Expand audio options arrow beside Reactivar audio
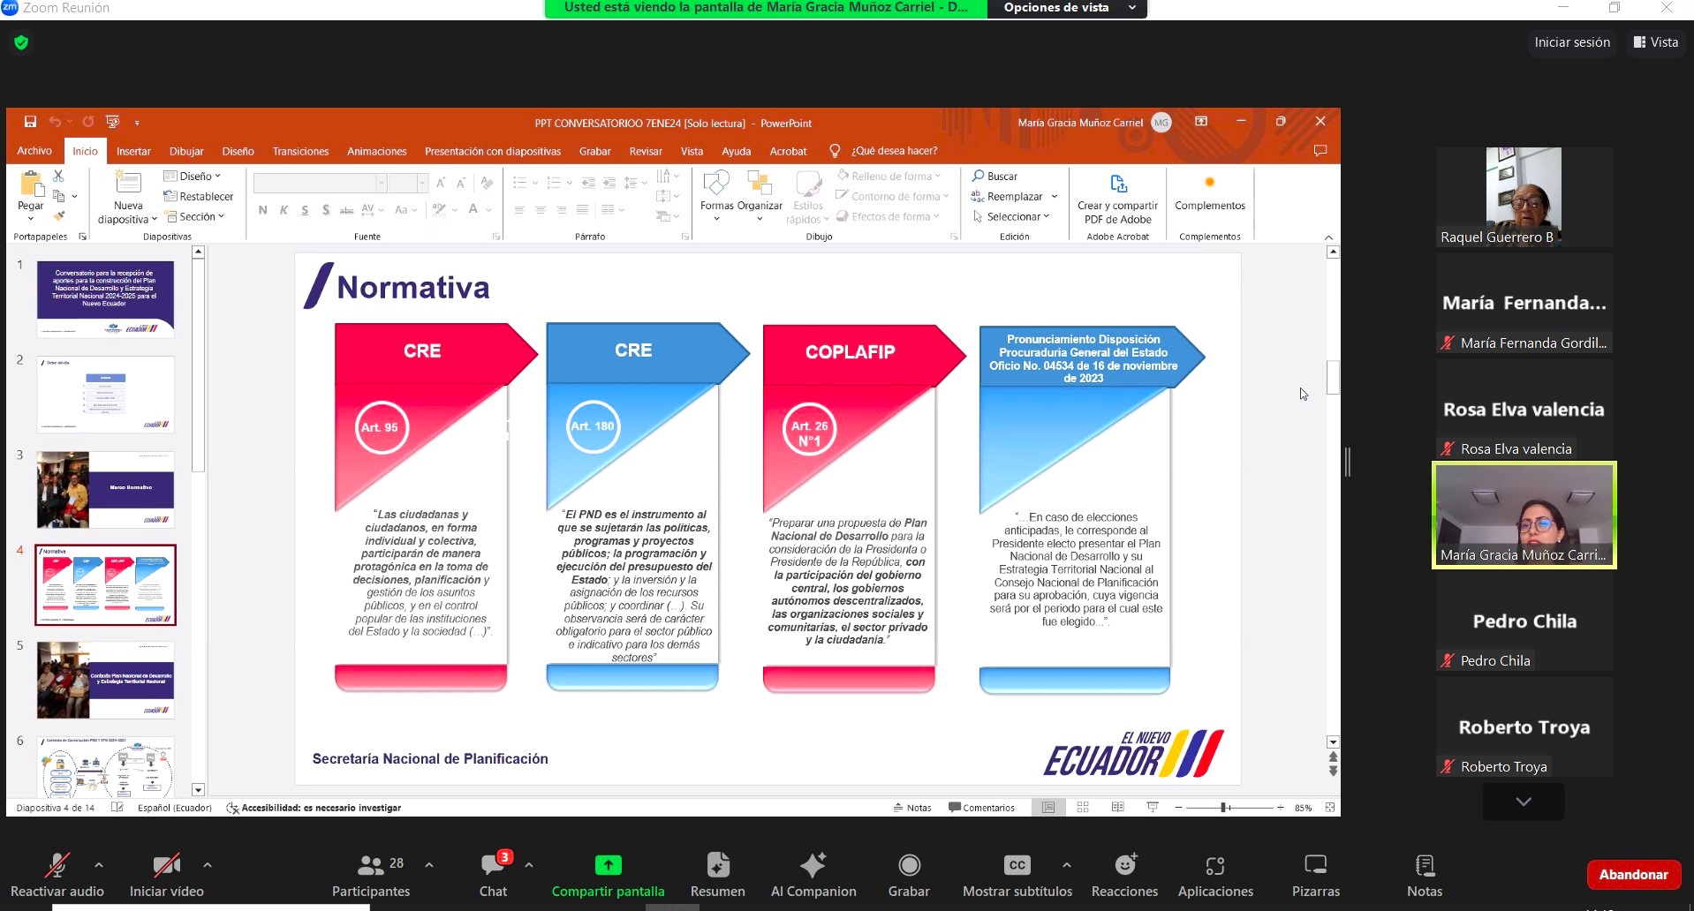The width and height of the screenshot is (1694, 911). 99,865
